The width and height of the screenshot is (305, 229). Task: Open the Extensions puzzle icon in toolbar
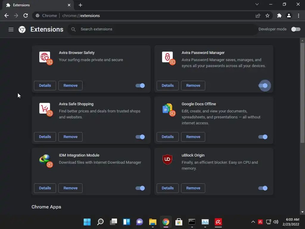pos(279,16)
